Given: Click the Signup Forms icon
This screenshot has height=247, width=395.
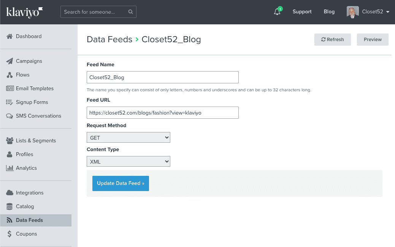Looking at the screenshot, I should (x=10, y=102).
